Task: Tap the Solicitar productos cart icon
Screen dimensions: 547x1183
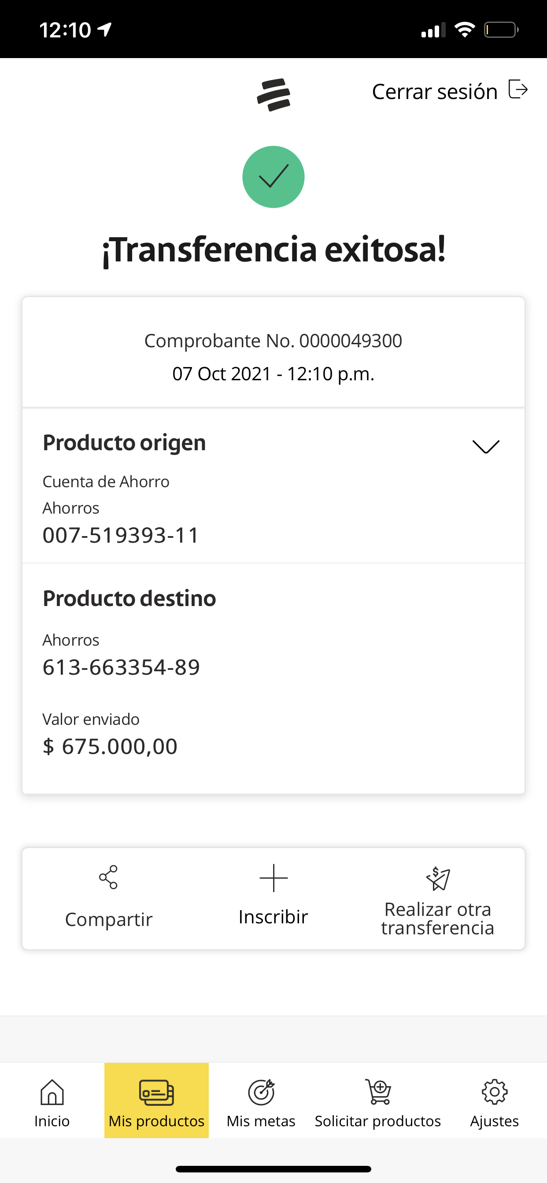Action: [x=378, y=1091]
